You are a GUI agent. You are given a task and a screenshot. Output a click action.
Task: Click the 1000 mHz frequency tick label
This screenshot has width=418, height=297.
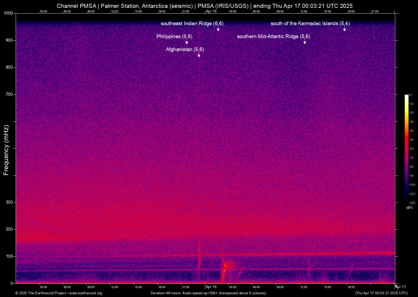point(8,13)
